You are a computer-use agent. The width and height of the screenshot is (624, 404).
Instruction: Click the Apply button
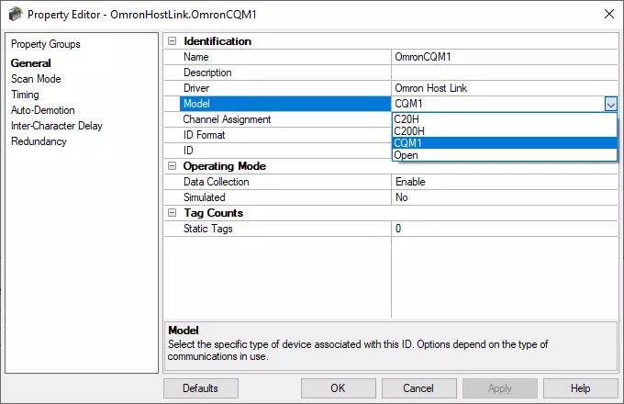pyautogui.click(x=500, y=388)
